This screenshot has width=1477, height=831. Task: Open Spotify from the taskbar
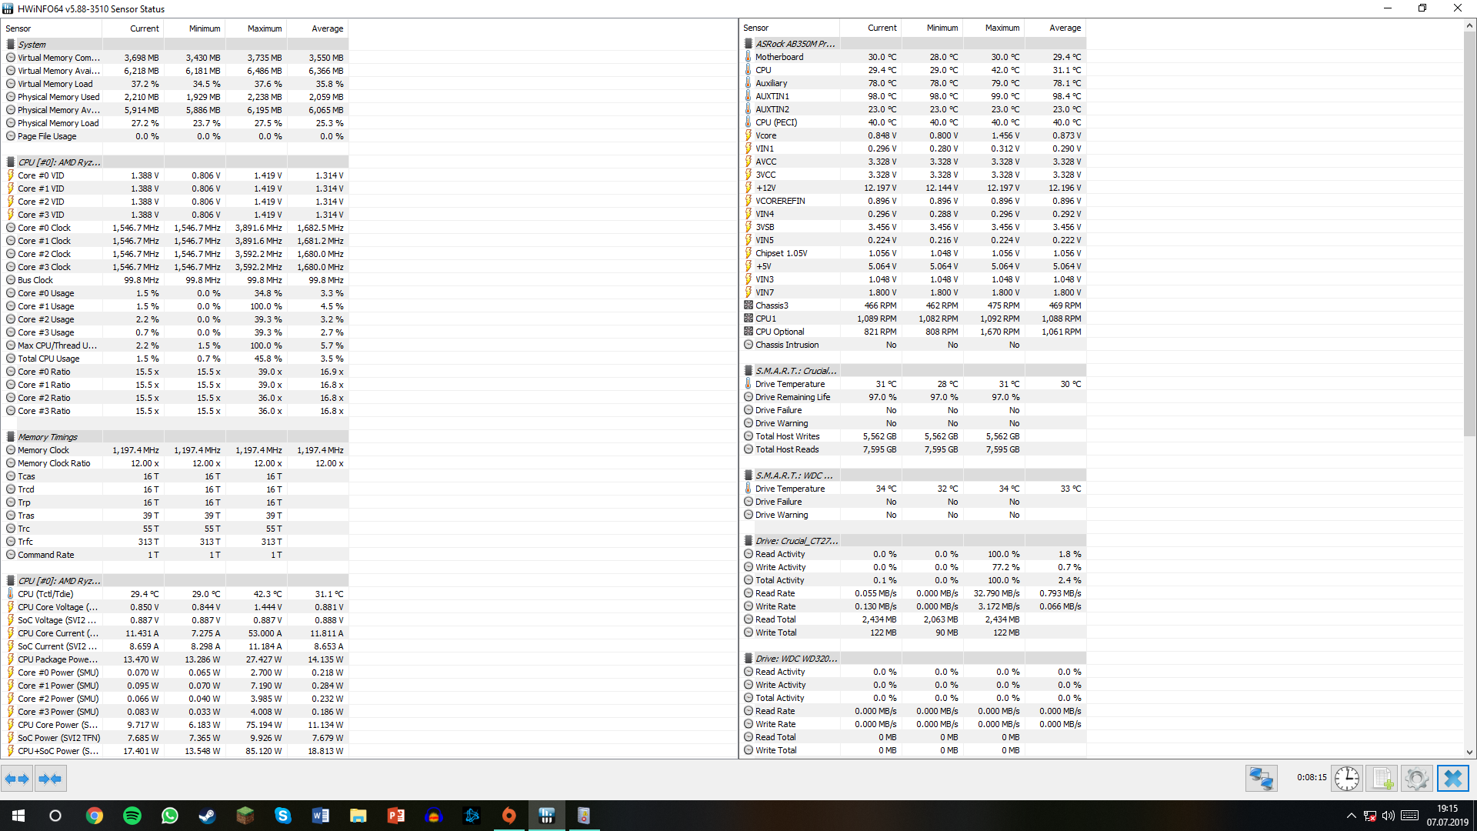click(x=132, y=816)
